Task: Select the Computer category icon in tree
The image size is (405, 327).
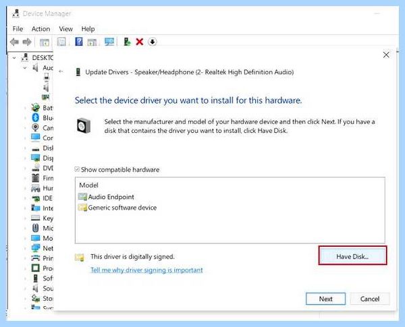Action: (35, 138)
